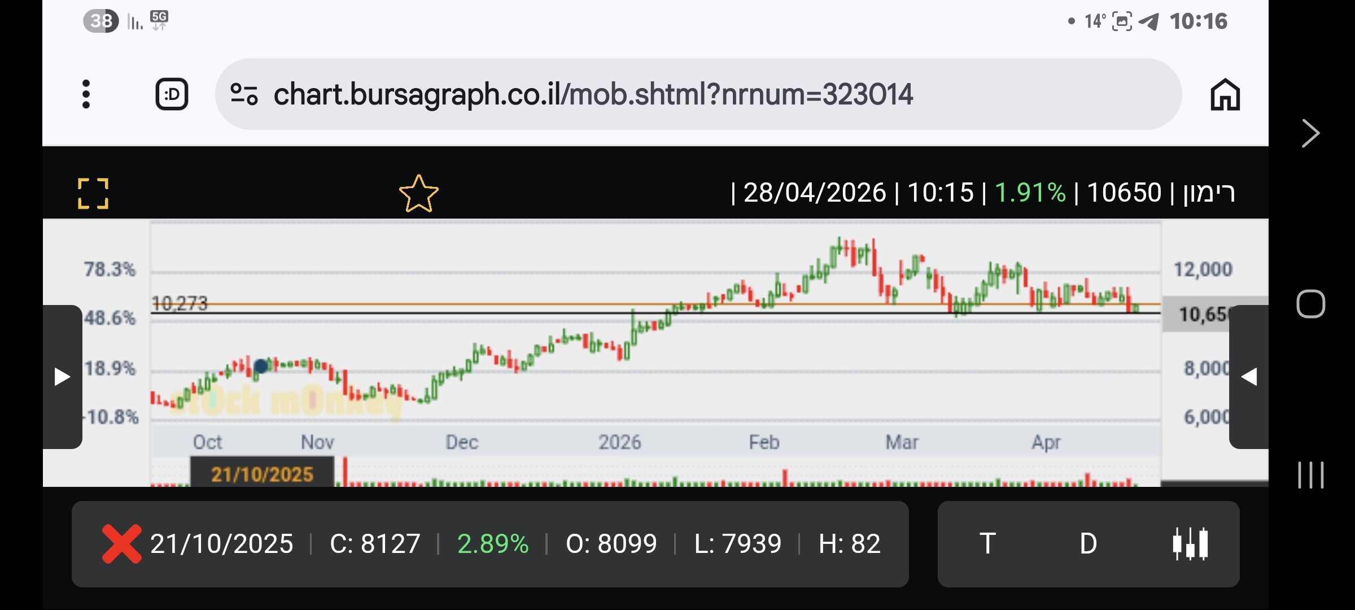This screenshot has height=610, width=1355.
Task: Open browser three-dot menu
Action: pyautogui.click(x=86, y=94)
